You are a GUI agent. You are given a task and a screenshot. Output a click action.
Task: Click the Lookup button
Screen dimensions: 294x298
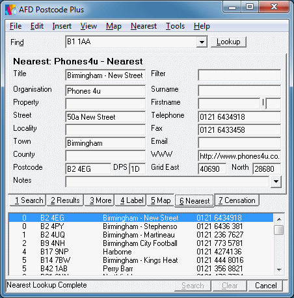228,42
